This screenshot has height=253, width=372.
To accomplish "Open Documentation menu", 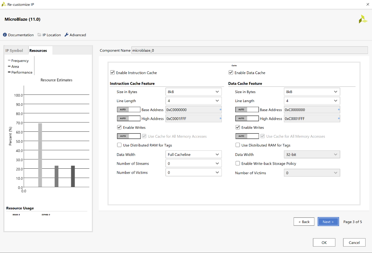I will pyautogui.click(x=18, y=35).
